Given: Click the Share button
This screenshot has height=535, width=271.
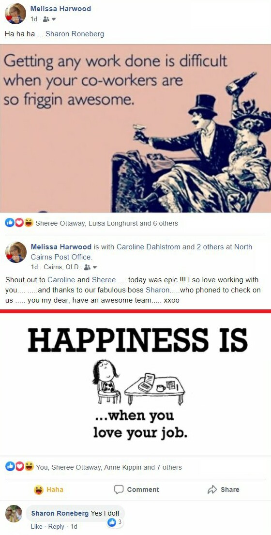Looking at the screenshot, I should point(223,489).
